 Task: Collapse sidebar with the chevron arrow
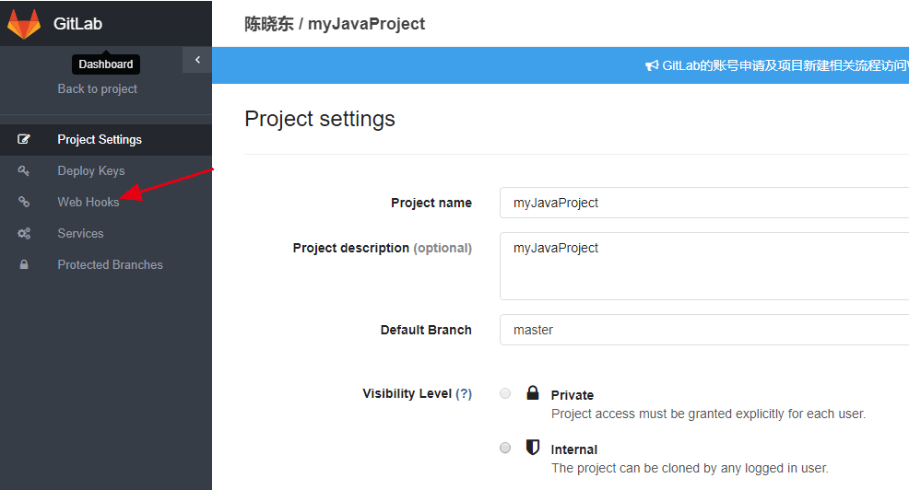(x=197, y=60)
